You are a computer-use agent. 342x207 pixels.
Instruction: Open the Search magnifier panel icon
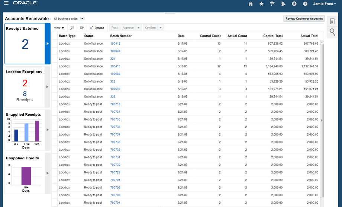(332, 32)
